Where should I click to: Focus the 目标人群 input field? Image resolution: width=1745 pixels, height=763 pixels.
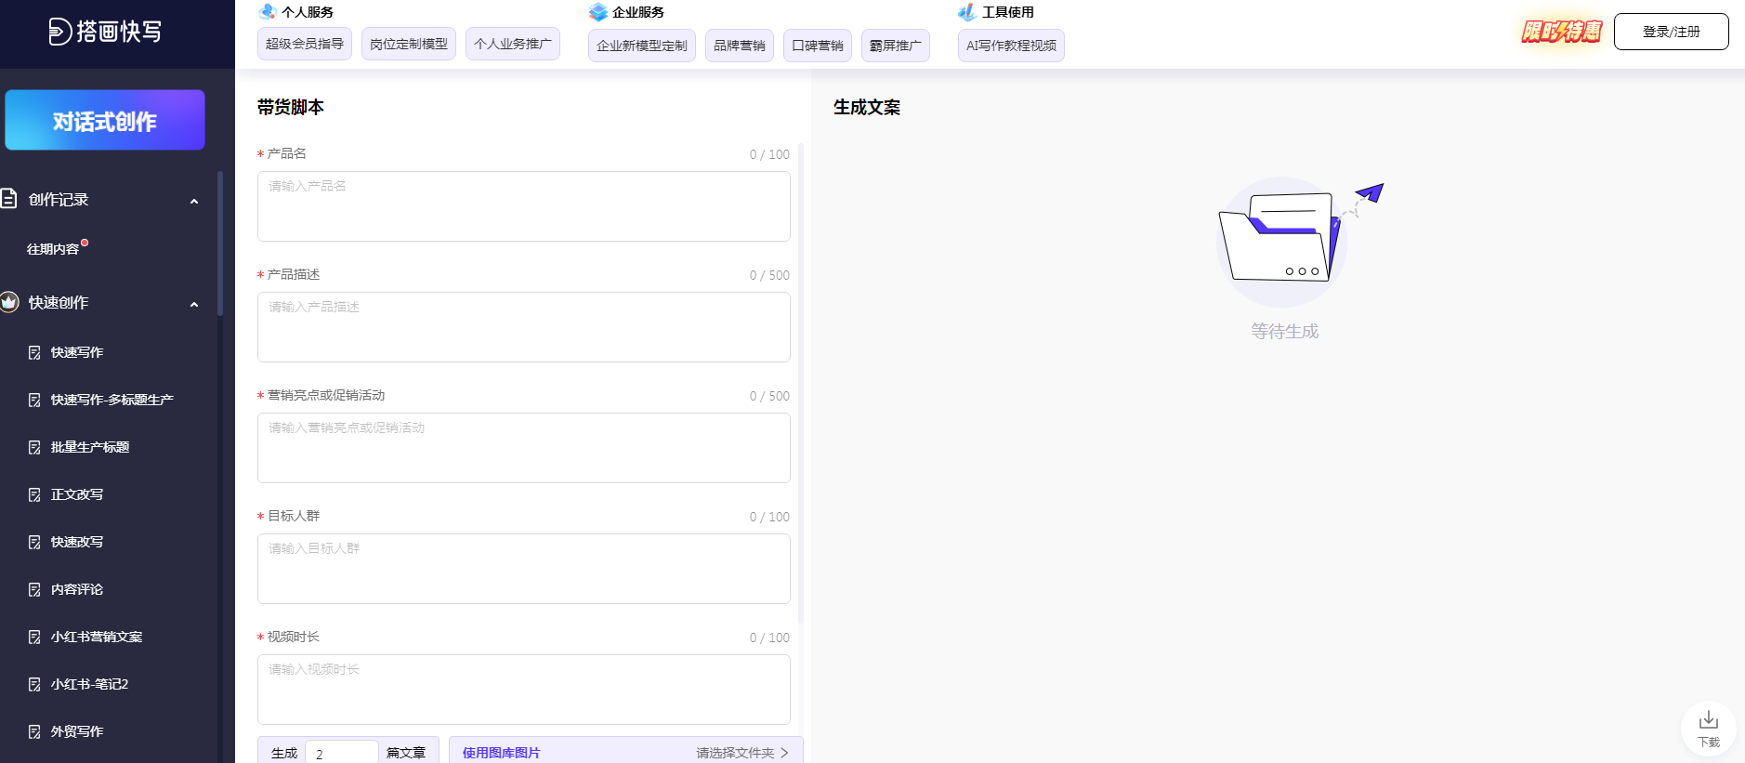point(524,569)
